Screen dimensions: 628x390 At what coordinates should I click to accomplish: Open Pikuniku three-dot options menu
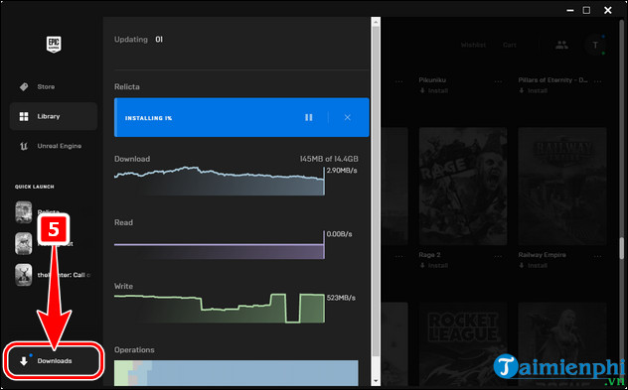tap(498, 81)
